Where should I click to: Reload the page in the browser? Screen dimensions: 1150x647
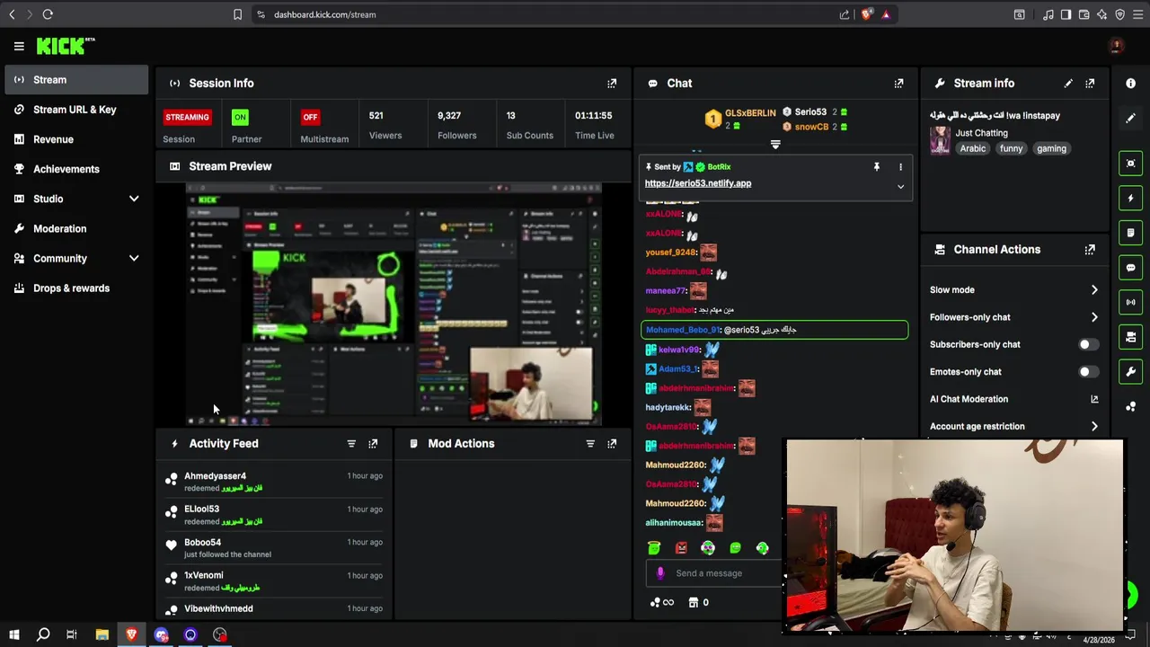pyautogui.click(x=48, y=14)
